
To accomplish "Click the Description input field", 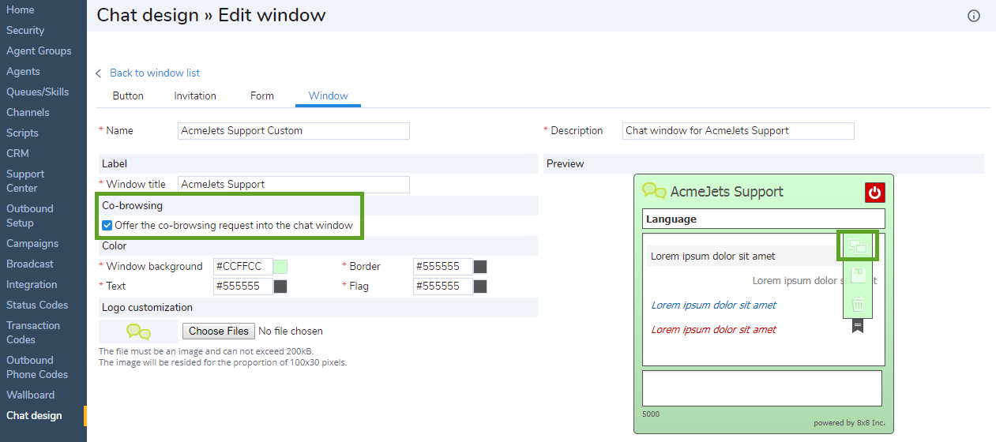I will pos(739,131).
